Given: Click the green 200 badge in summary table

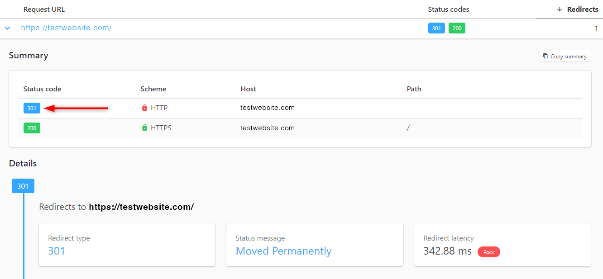Looking at the screenshot, I should (32, 128).
